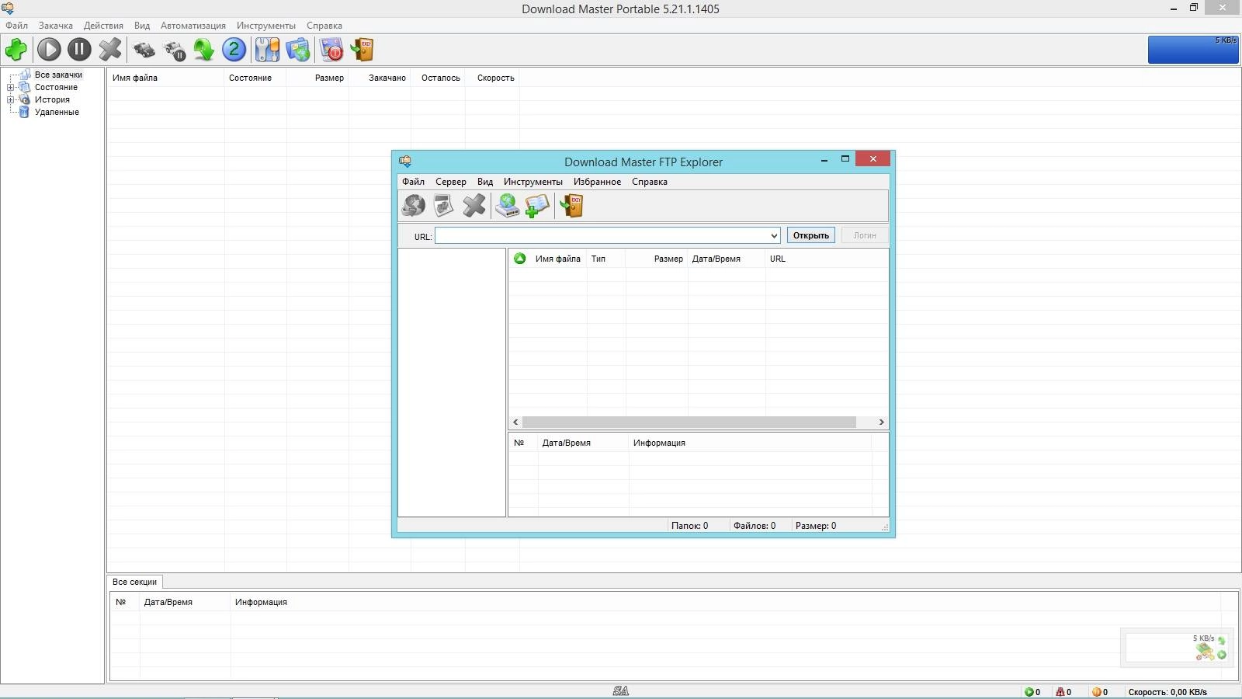Open the FTP Explorer Файл menu

tap(413, 182)
